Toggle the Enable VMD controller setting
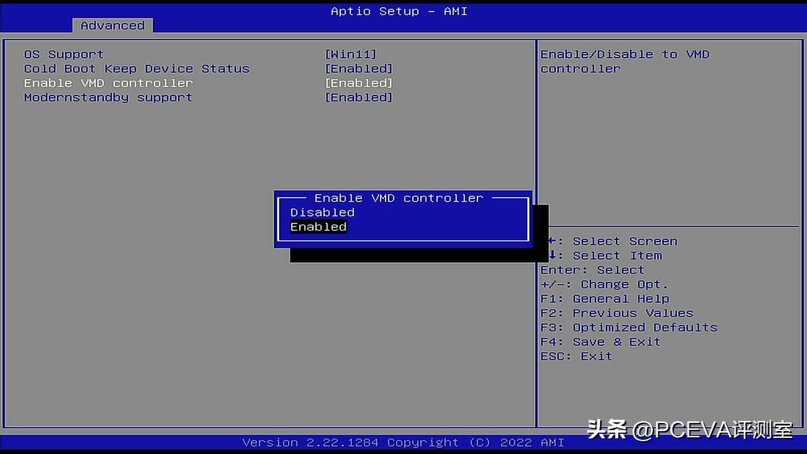Screen dimensions: 807x454 click(109, 82)
